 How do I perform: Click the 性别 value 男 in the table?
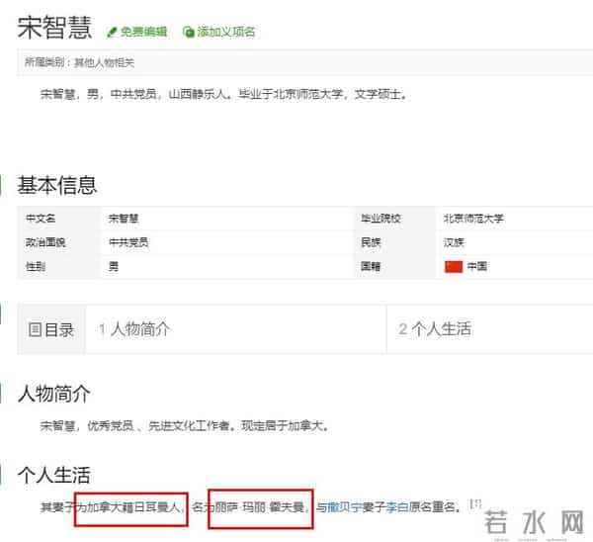(x=114, y=266)
